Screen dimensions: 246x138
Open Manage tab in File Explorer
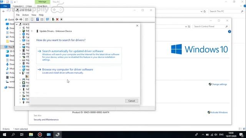click(42, 2)
